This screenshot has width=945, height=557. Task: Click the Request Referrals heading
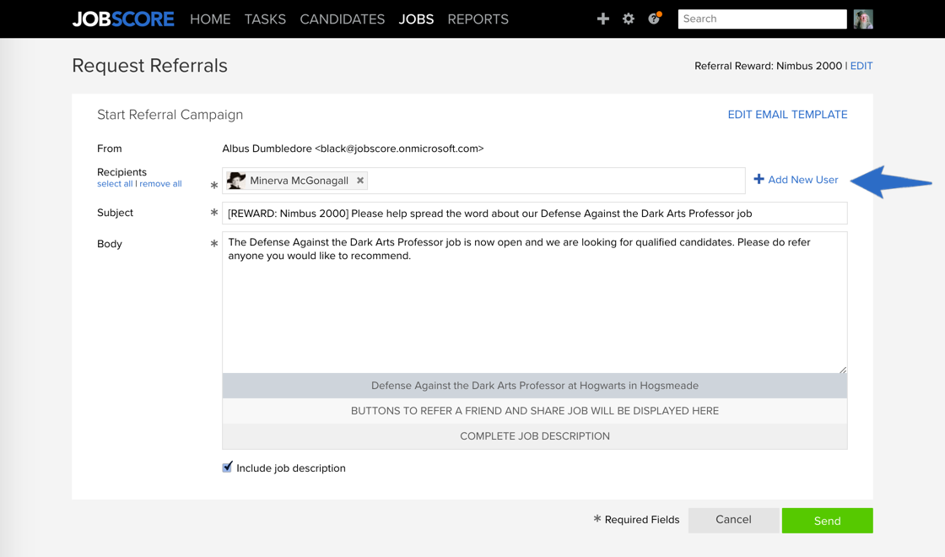pos(149,65)
